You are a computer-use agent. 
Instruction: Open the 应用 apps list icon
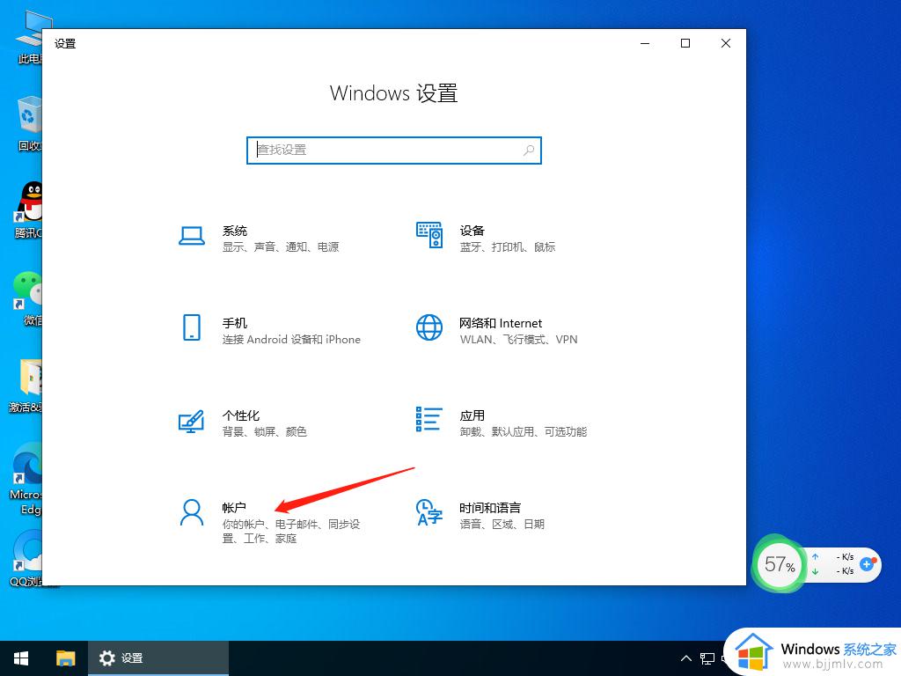tap(429, 419)
